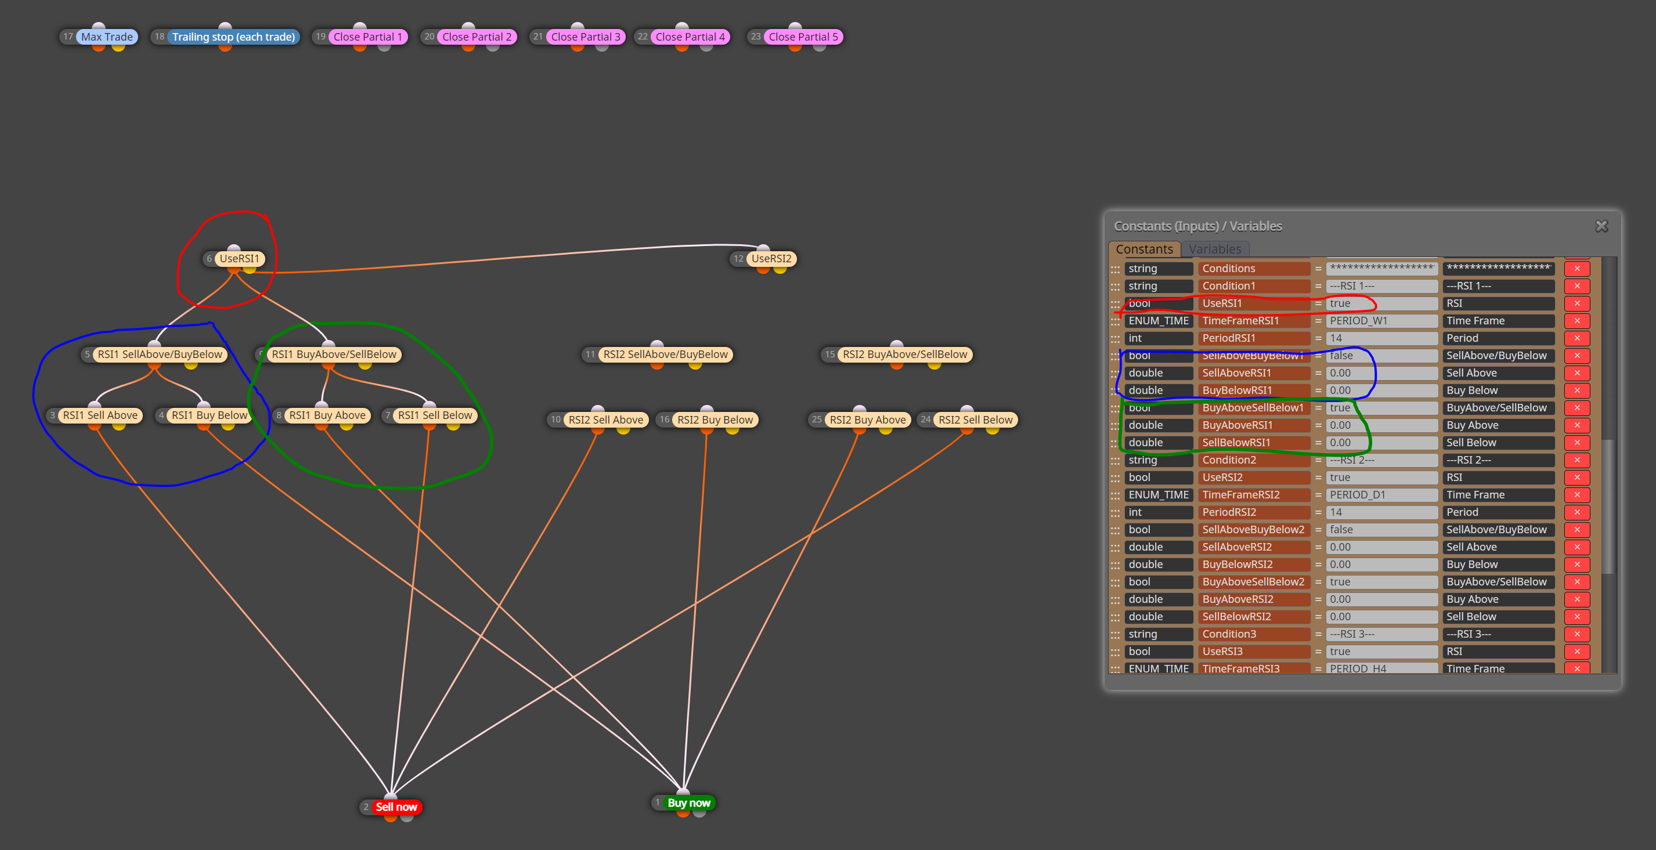Edit the name field TimeFrameRSI2
This screenshot has width=1656, height=850.
1254,495
